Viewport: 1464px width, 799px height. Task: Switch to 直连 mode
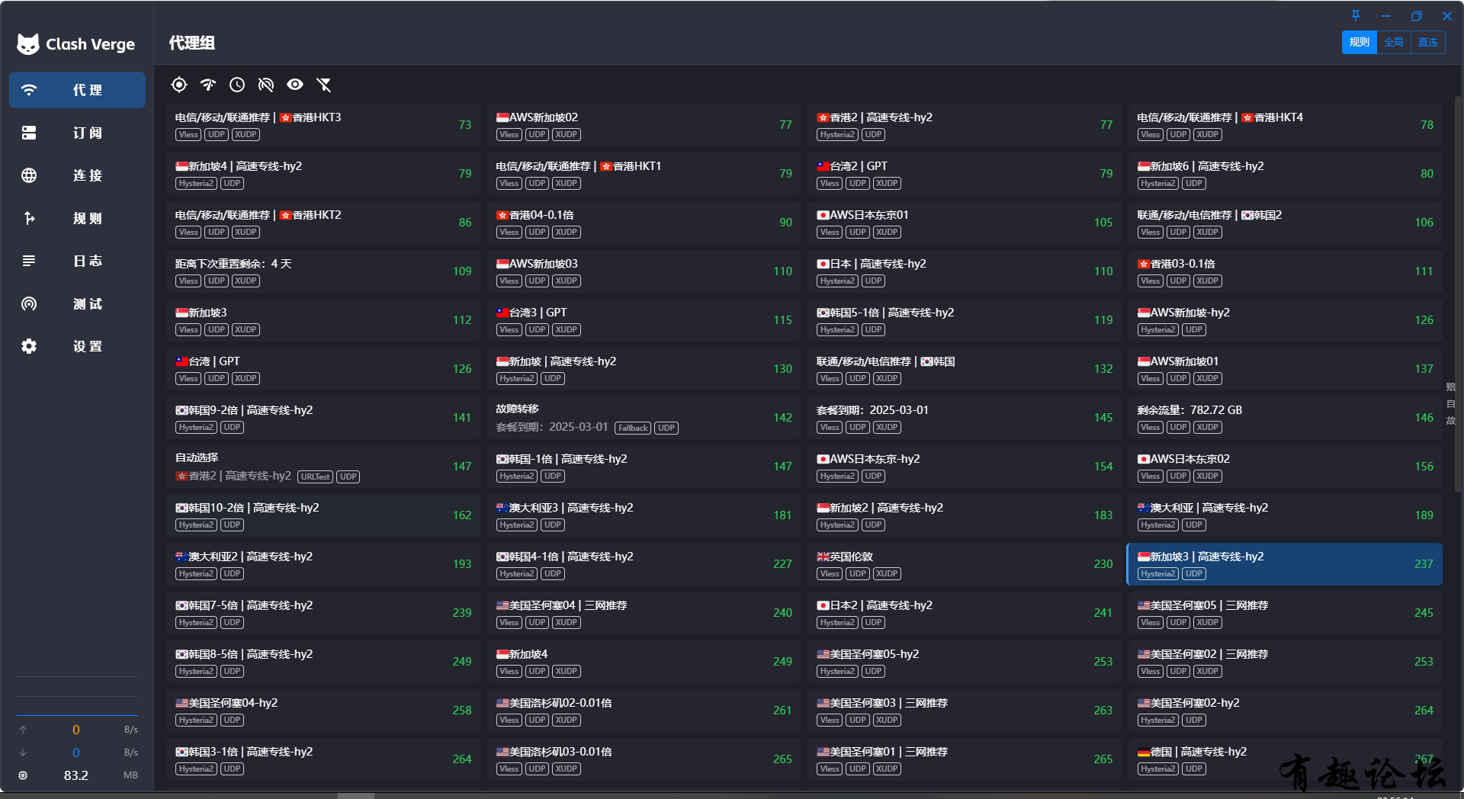1428,43
